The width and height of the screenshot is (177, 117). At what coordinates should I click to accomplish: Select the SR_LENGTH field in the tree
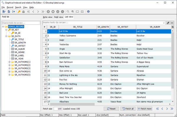[x=20, y=43]
